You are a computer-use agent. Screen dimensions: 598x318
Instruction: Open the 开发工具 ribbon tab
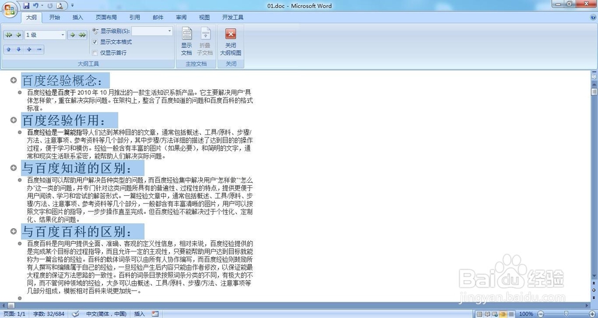tap(233, 17)
